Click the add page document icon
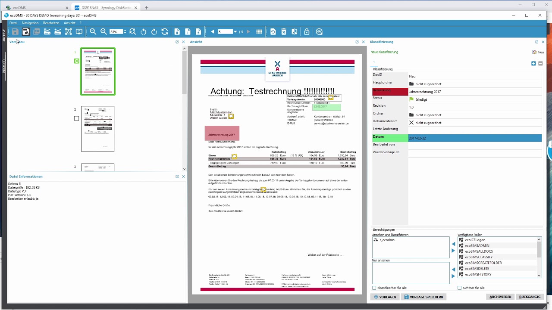552x310 pixels. (x=188, y=32)
